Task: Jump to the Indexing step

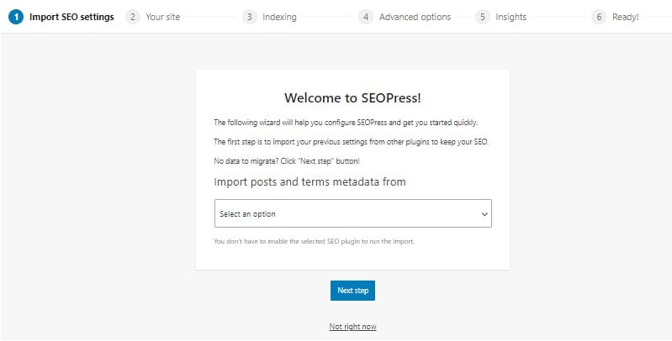Action: coord(279,17)
